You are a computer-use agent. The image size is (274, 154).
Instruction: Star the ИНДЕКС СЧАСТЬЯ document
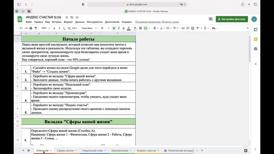pos(67,17)
